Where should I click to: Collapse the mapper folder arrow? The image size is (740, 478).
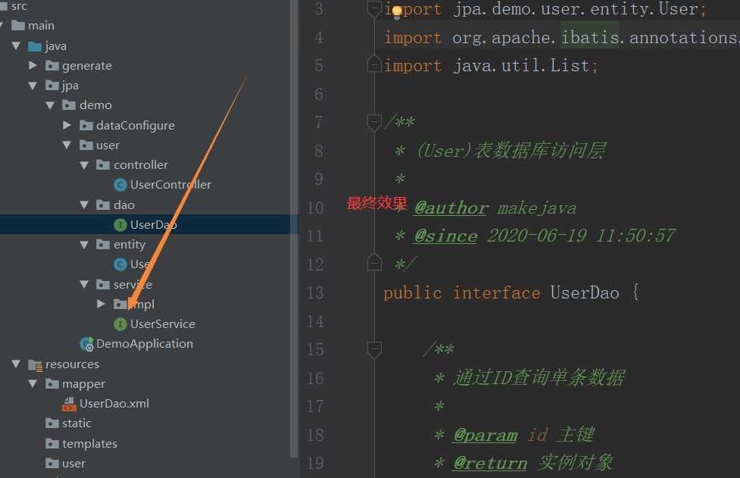[x=33, y=383]
